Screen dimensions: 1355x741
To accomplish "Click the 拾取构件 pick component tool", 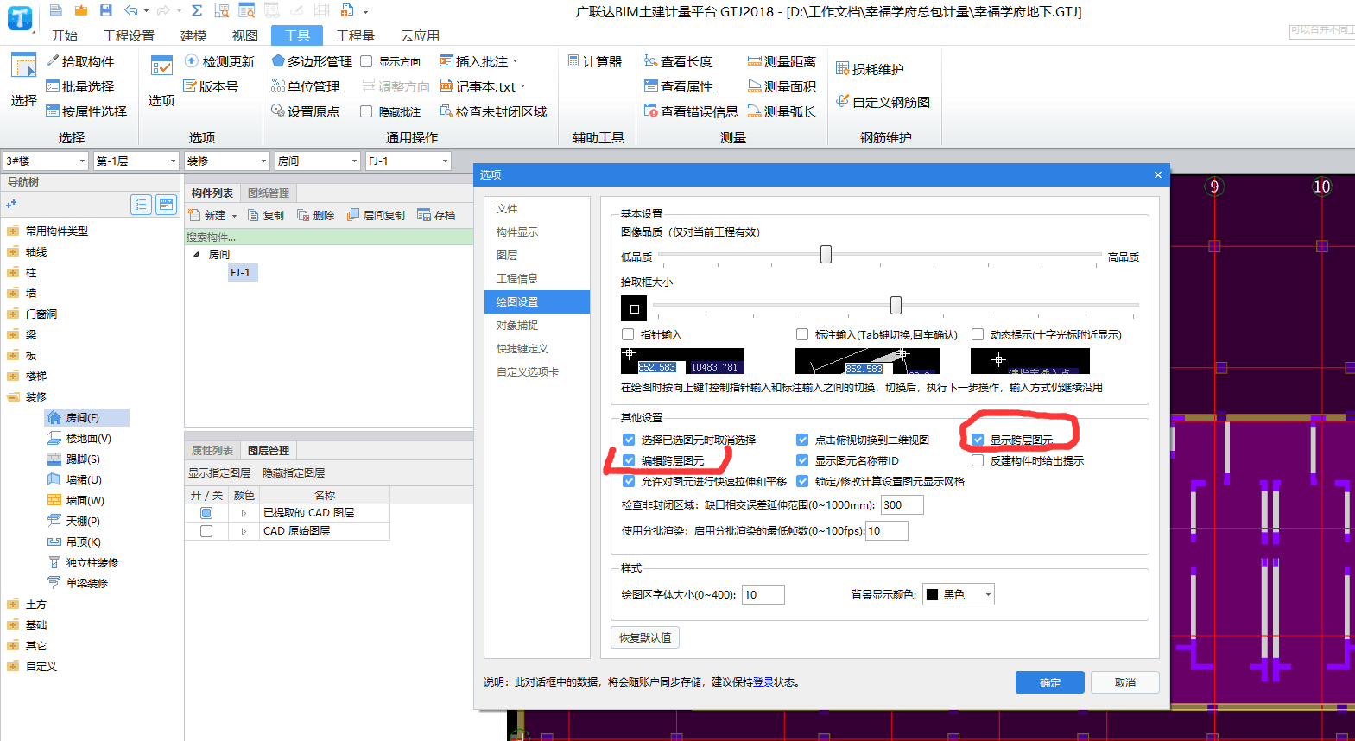I will pyautogui.click(x=80, y=61).
